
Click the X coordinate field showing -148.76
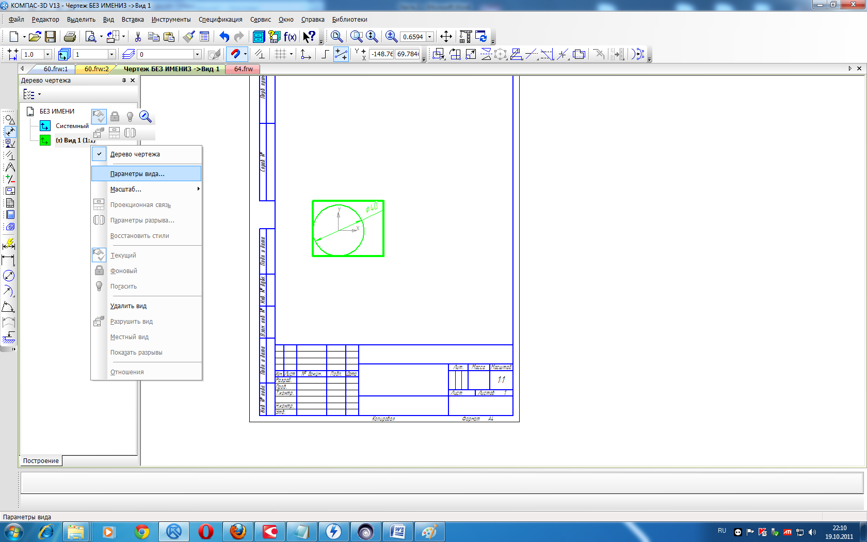pyautogui.click(x=382, y=54)
